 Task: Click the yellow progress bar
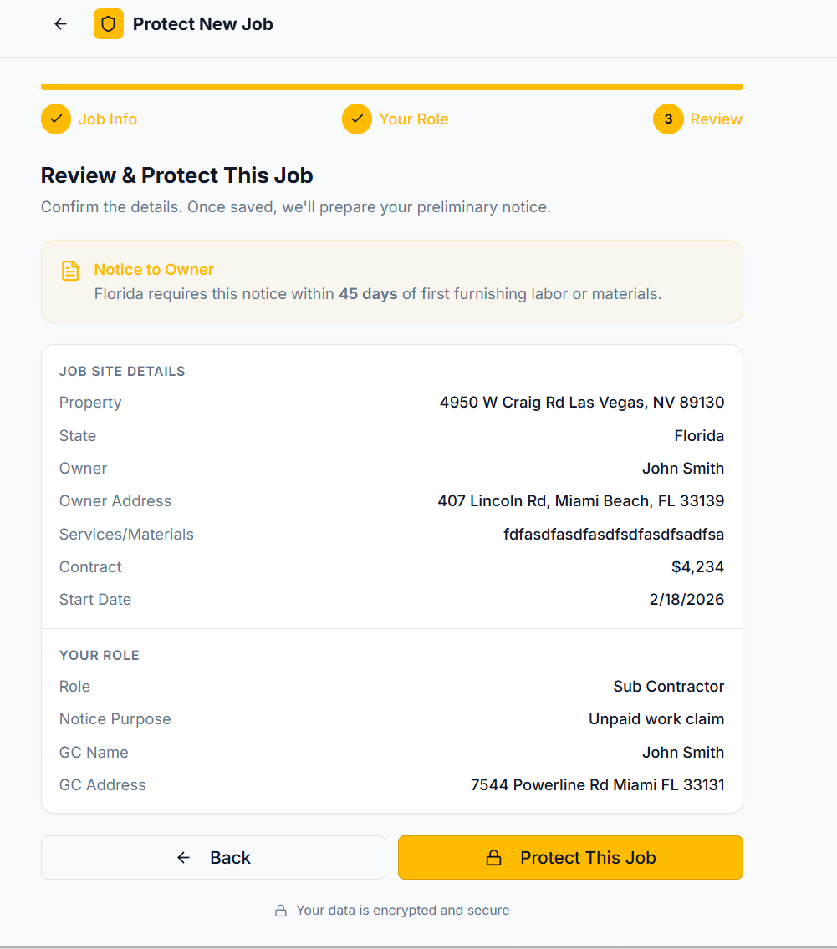(391, 87)
